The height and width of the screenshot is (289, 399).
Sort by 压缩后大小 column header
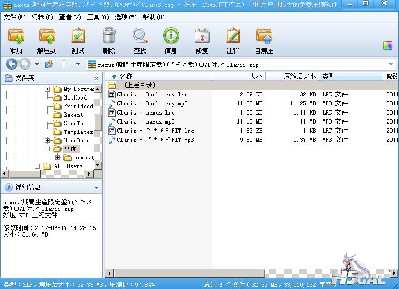293,76
